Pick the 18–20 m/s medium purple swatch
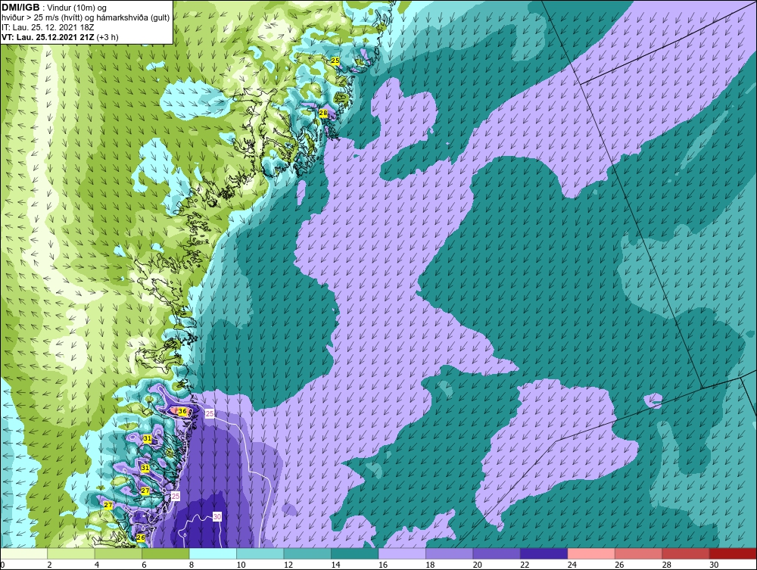Screen dimensions: 757x570 [450, 553]
